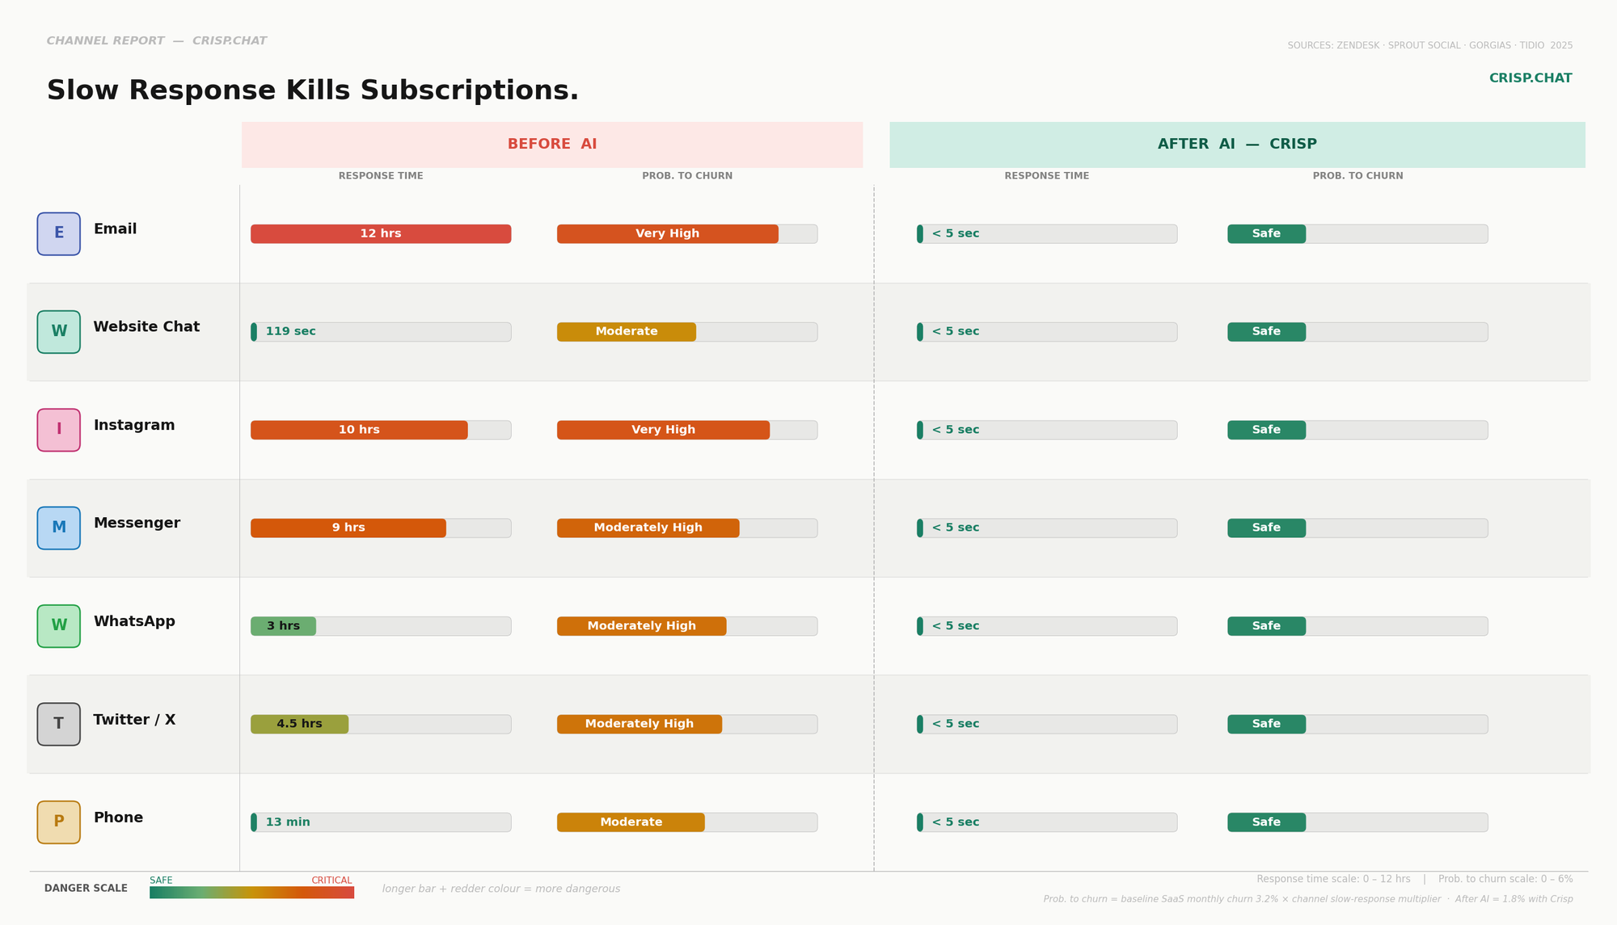Click the Messenger 9 hrs bar
The height and width of the screenshot is (925, 1617).
coord(348,528)
